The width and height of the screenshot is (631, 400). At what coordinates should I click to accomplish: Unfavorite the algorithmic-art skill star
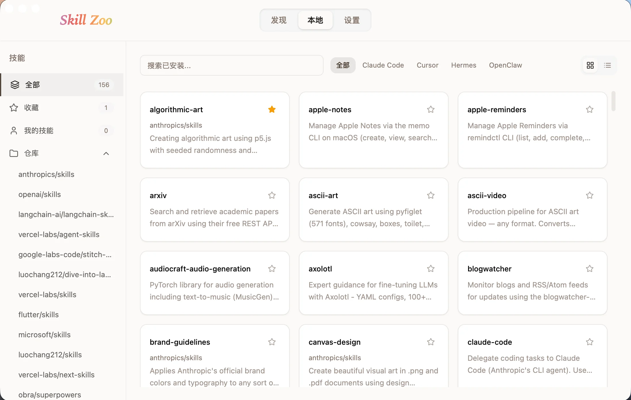click(x=272, y=109)
